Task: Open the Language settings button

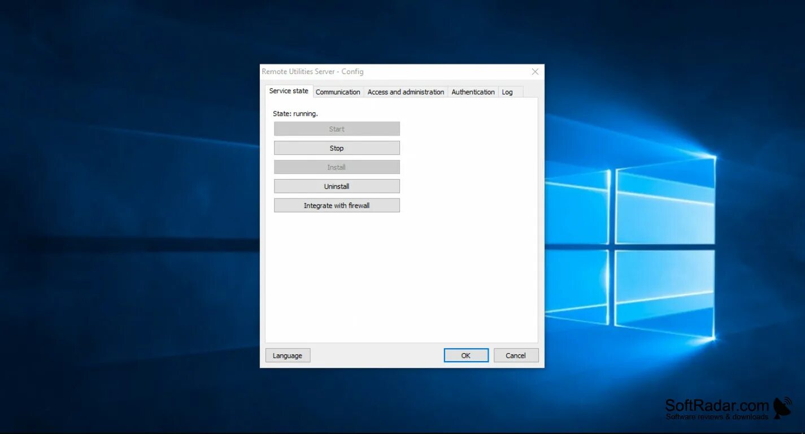Action: pos(288,355)
